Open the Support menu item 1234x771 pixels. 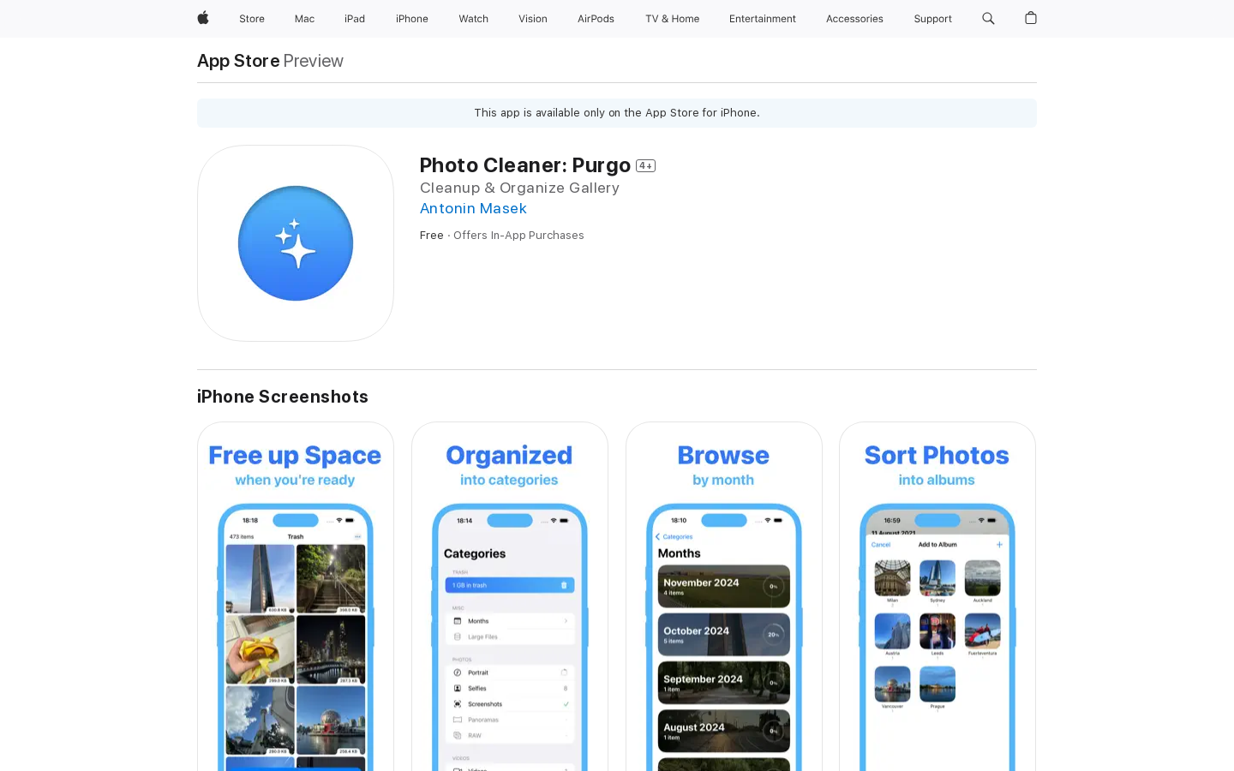pos(932,19)
